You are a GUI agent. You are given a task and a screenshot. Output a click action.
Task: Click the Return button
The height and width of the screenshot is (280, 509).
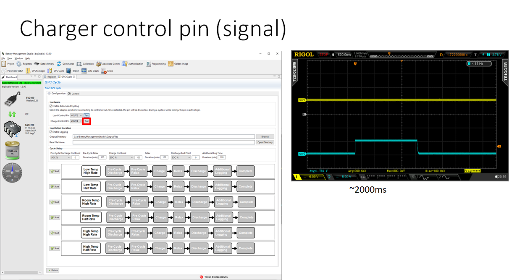(53, 270)
